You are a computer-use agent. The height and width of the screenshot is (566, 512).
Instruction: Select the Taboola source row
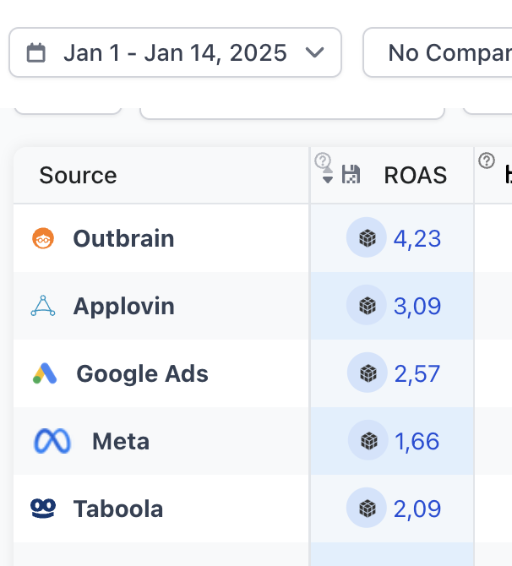pyautogui.click(x=161, y=509)
